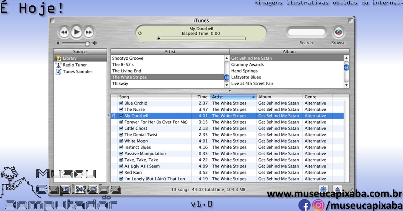Click the volume slider knob
The width and height of the screenshot is (403, 211).
click(88, 43)
